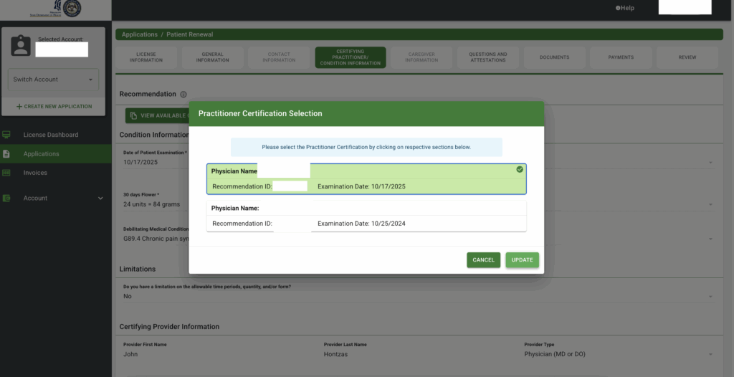Open the Provider Type dropdown

(710, 354)
